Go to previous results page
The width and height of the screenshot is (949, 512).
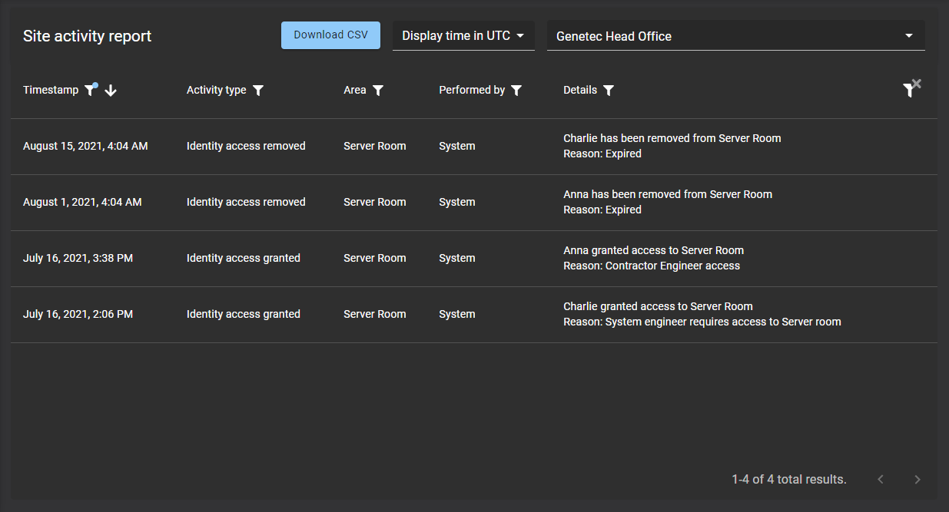point(881,479)
